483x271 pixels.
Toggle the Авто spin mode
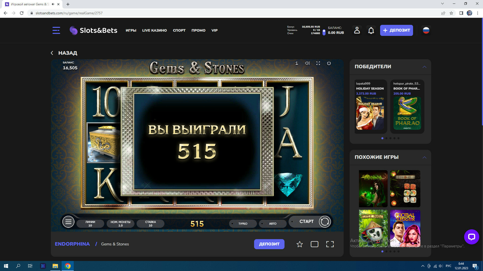point(273,224)
